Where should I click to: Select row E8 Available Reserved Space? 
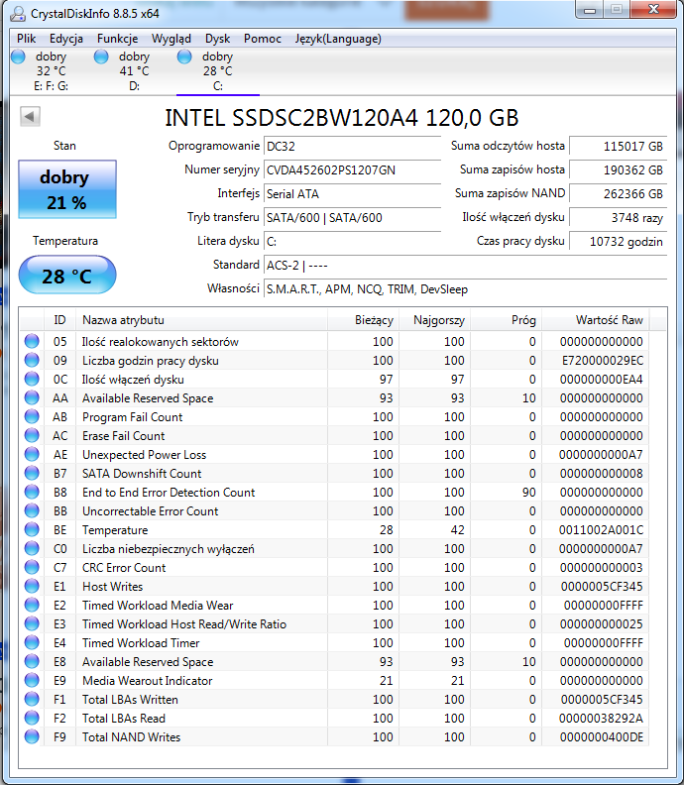click(334, 661)
